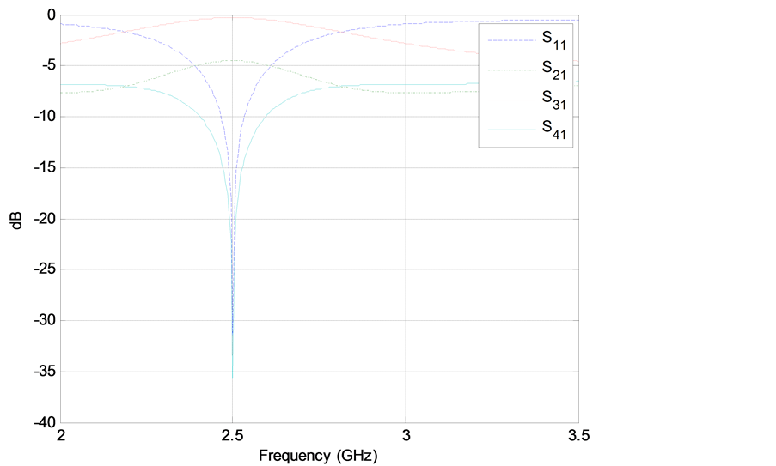Viewport: 776px width, 466px height.
Task: Click left crossing of S11 and S31 curves
Action: coord(122,33)
